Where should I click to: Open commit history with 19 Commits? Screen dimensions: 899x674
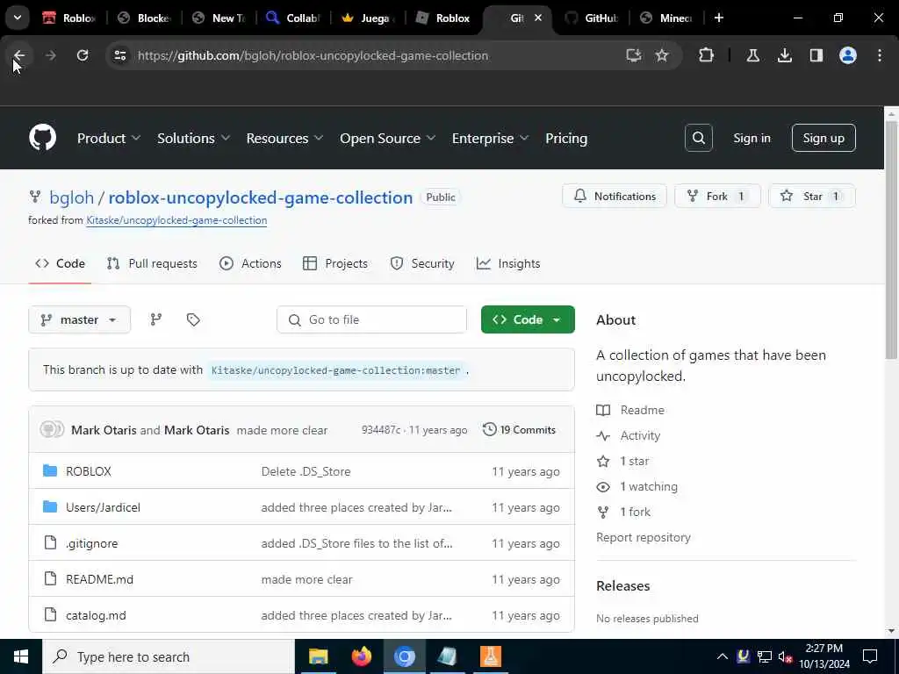pyautogui.click(x=520, y=430)
